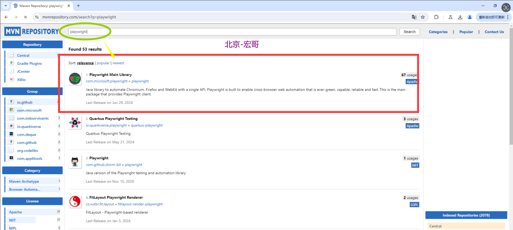Open com.microsoft.playwright group link

pos(107,81)
